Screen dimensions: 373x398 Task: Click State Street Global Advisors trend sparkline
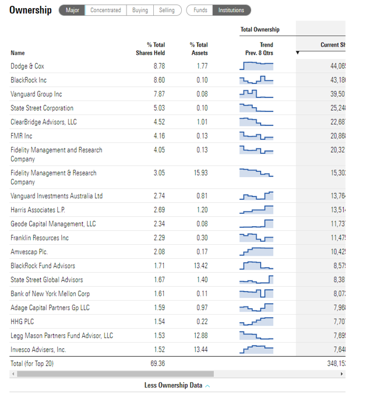click(256, 280)
